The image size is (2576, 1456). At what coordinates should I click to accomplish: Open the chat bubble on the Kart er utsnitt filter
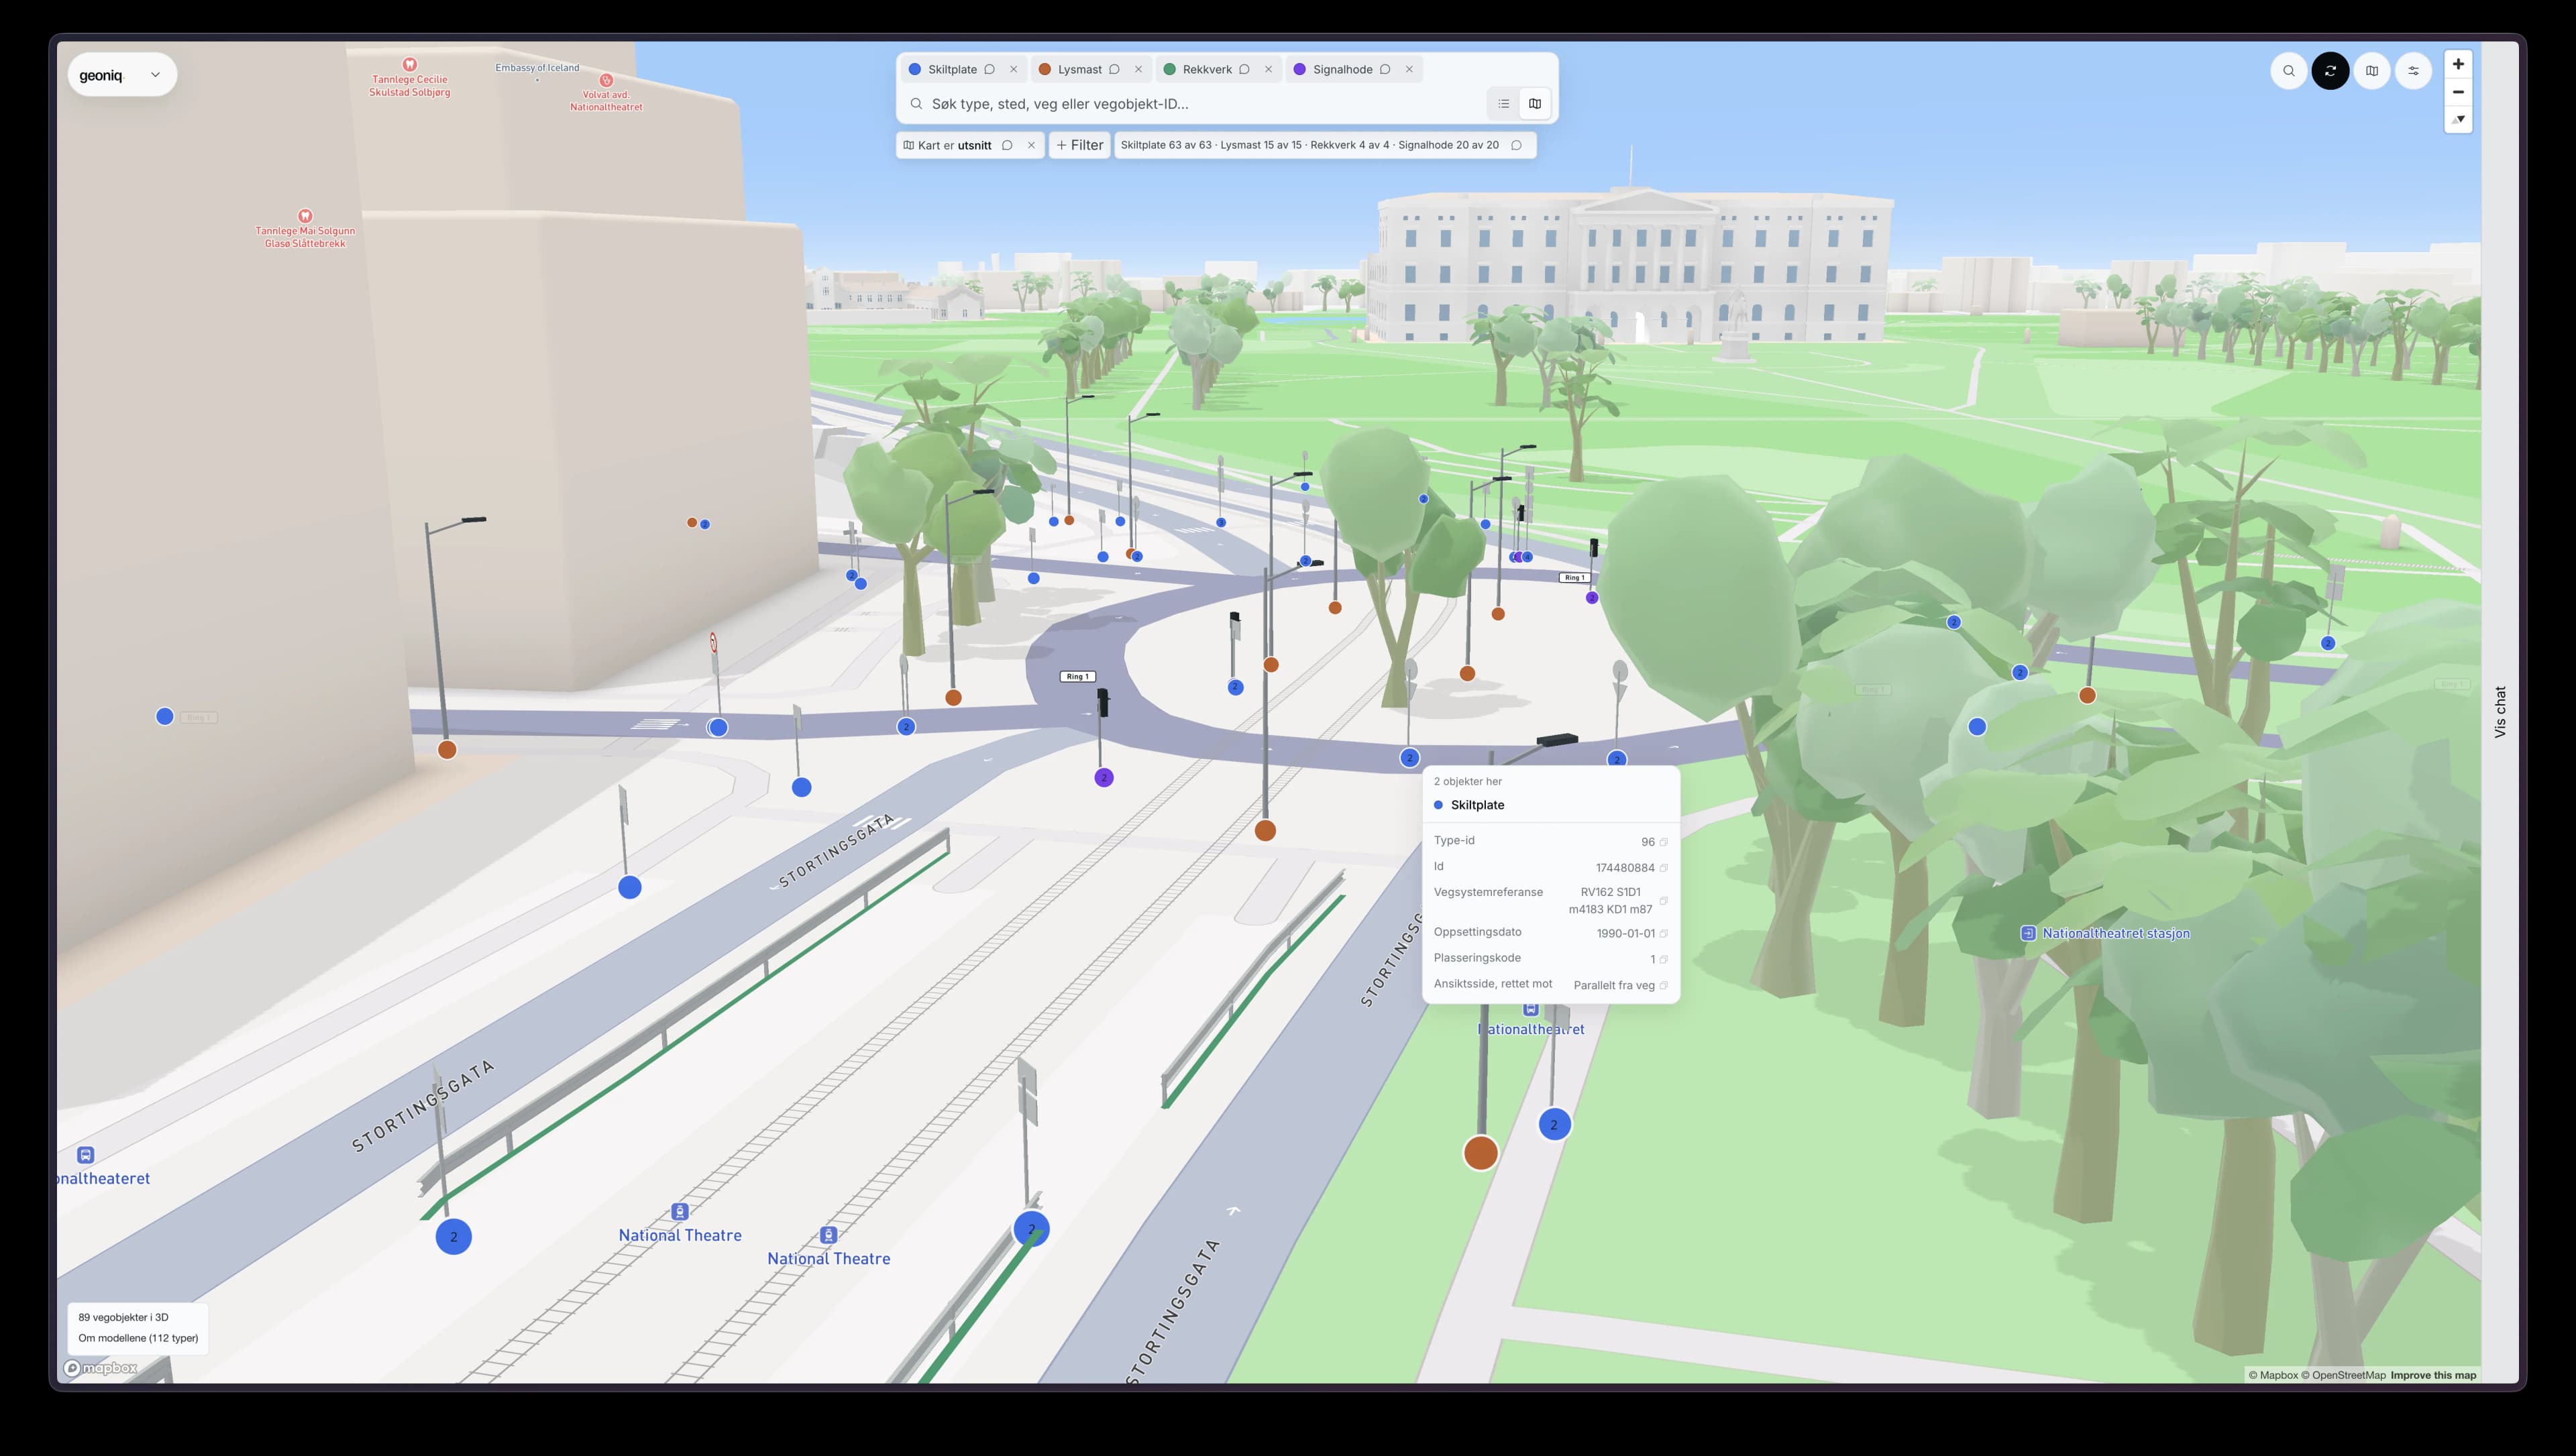coord(1007,145)
